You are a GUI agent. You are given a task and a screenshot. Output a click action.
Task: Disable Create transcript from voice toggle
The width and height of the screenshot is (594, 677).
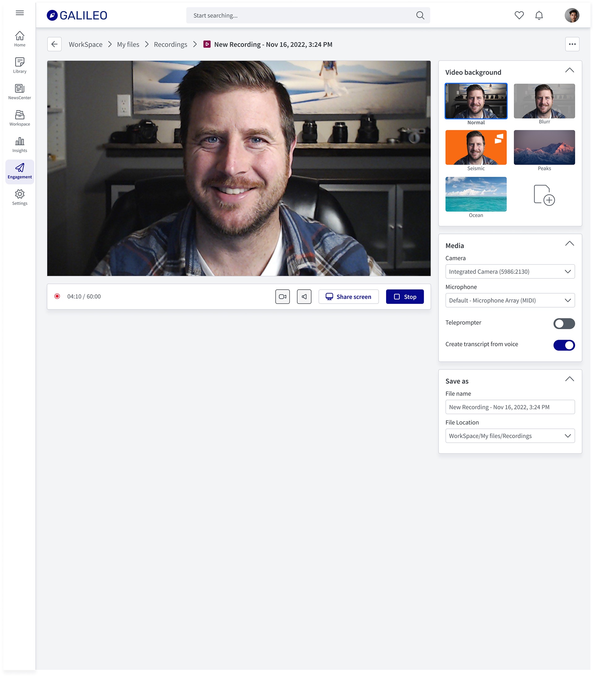point(564,345)
